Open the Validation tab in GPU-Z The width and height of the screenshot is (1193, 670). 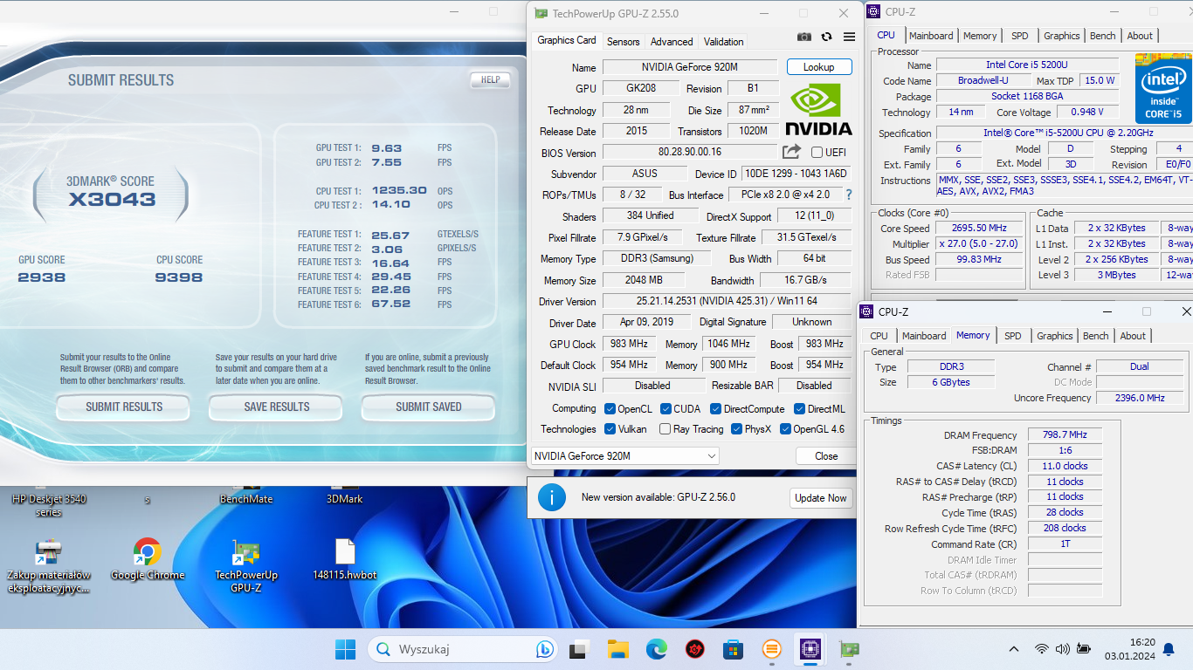[724, 42]
